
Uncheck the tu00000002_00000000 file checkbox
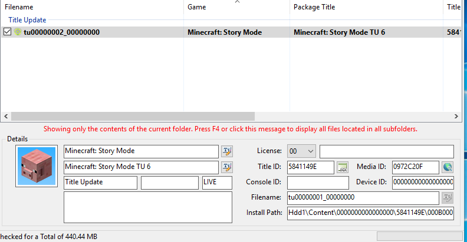click(7, 32)
